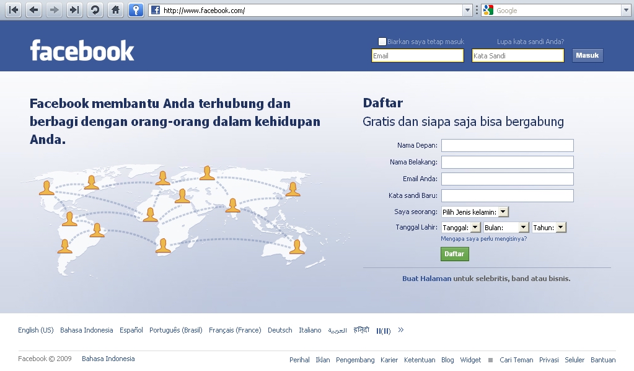This screenshot has width=634, height=371.
Task: Open Seluler footer link
Action: click(x=574, y=360)
